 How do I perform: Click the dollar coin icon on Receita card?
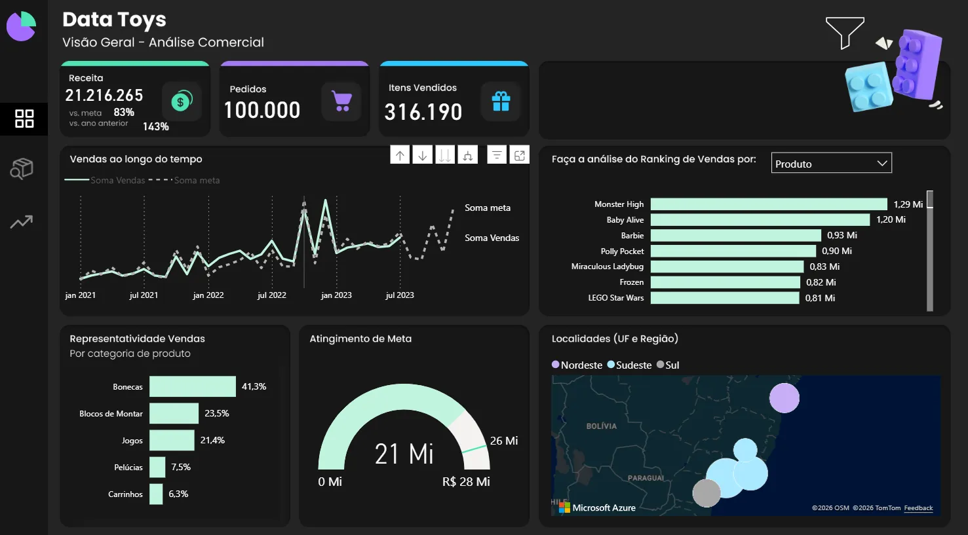point(181,101)
